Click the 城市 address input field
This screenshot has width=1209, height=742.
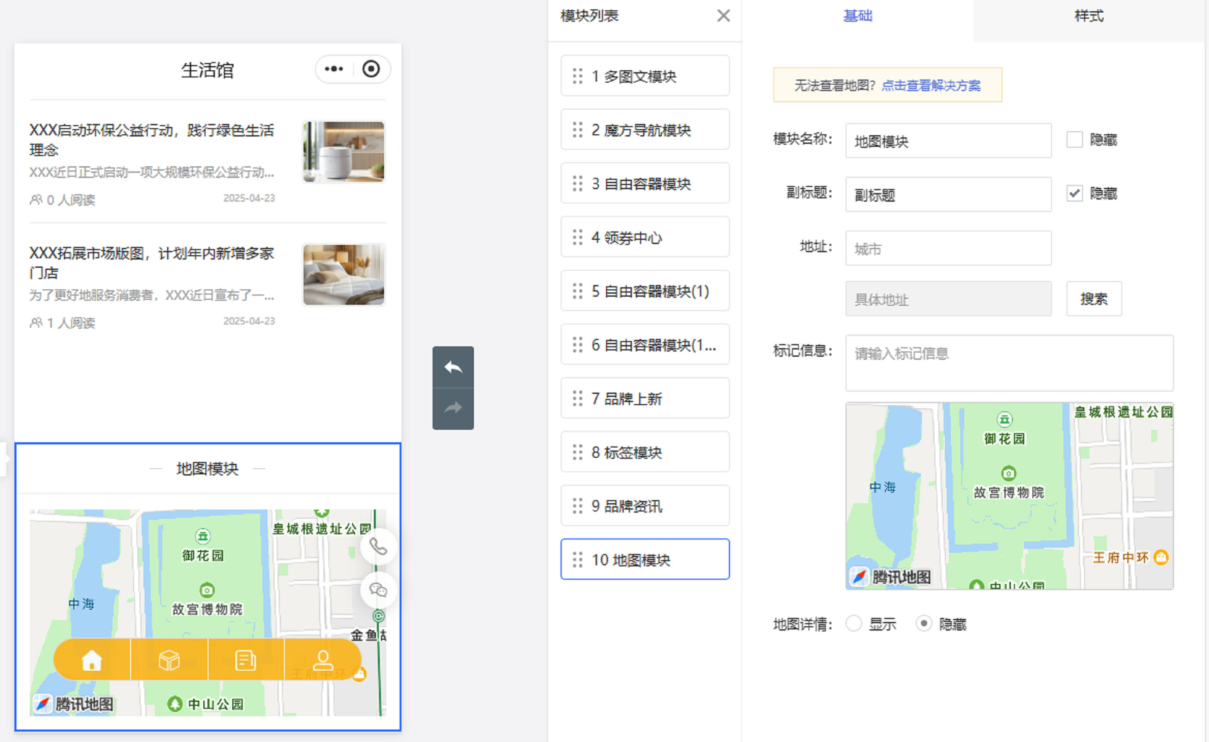[947, 248]
